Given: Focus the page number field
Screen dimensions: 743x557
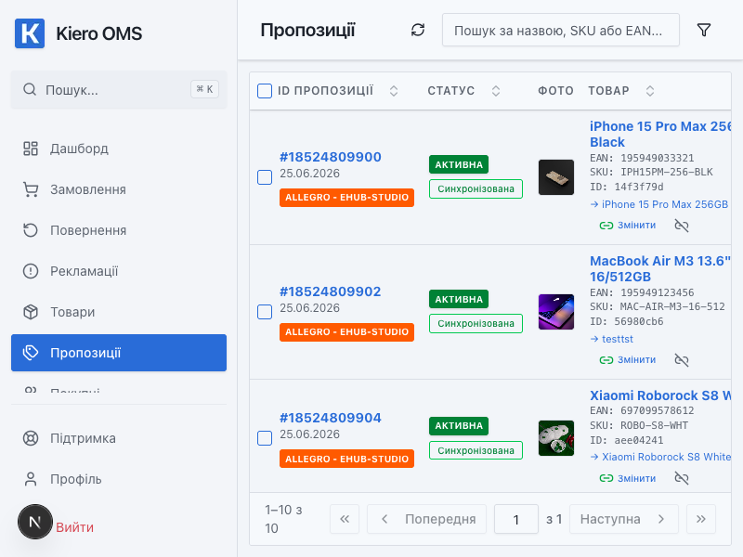Looking at the screenshot, I should coord(516,519).
